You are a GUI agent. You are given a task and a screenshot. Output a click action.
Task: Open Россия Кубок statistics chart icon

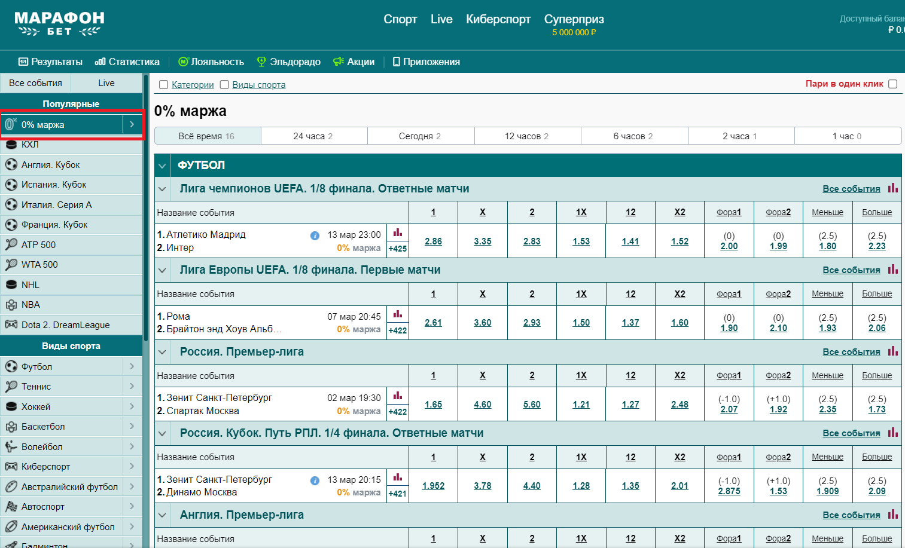(x=893, y=432)
